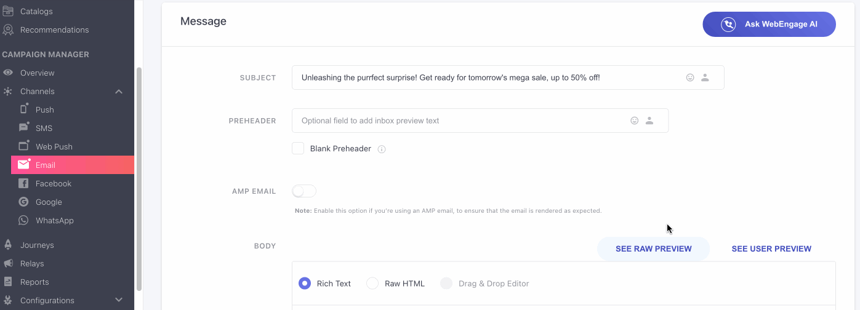Check the Blank Preheader checkbox
860x310 pixels.
[298, 148]
